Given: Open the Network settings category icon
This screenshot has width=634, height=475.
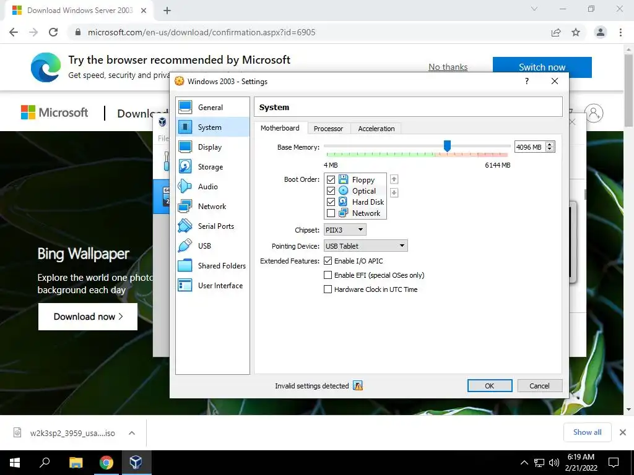Looking at the screenshot, I should [185, 206].
